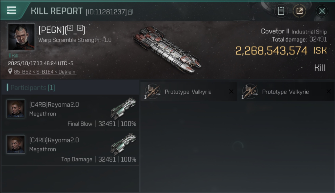Click the Covetor II ship image
Screen dimensions: 335x193
tap(167, 50)
